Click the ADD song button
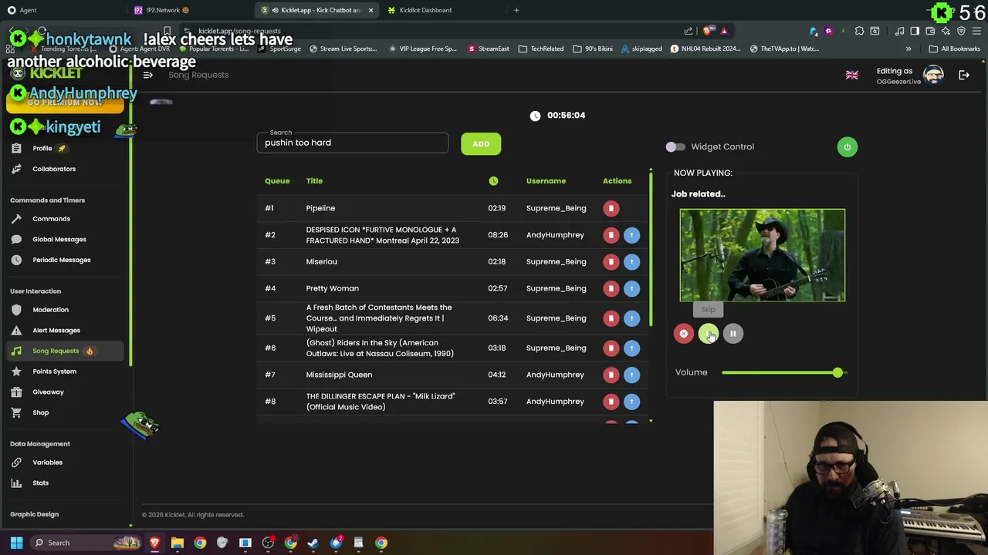The height and width of the screenshot is (555, 988). click(x=481, y=144)
